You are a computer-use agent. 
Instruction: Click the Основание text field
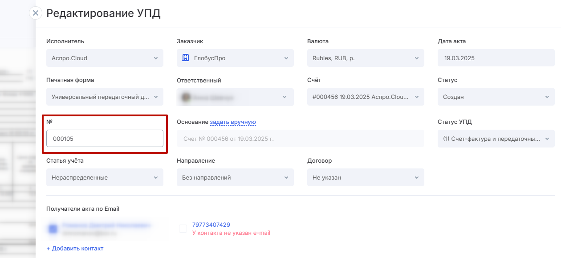(x=301, y=139)
